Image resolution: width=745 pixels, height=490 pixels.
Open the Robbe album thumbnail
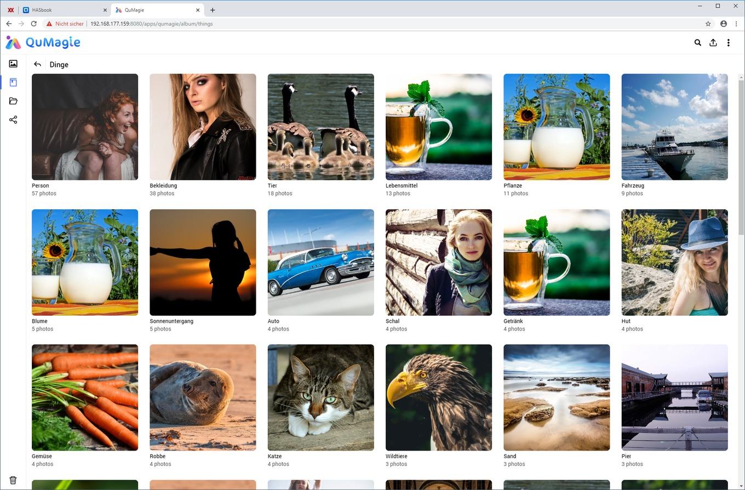(203, 397)
